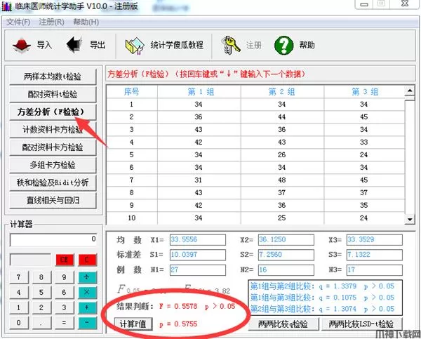Click the black arrow Export (导出) icon

[x=74, y=45]
